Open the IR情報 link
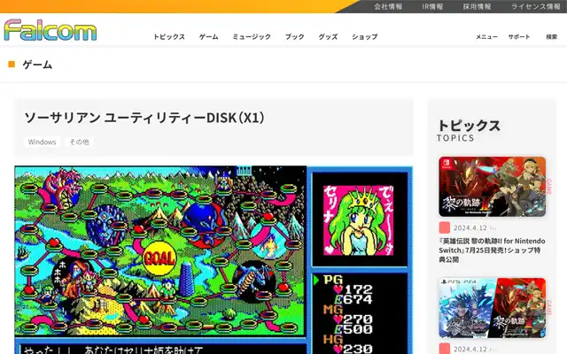Screen dimensions: 567x354 tap(432, 6)
